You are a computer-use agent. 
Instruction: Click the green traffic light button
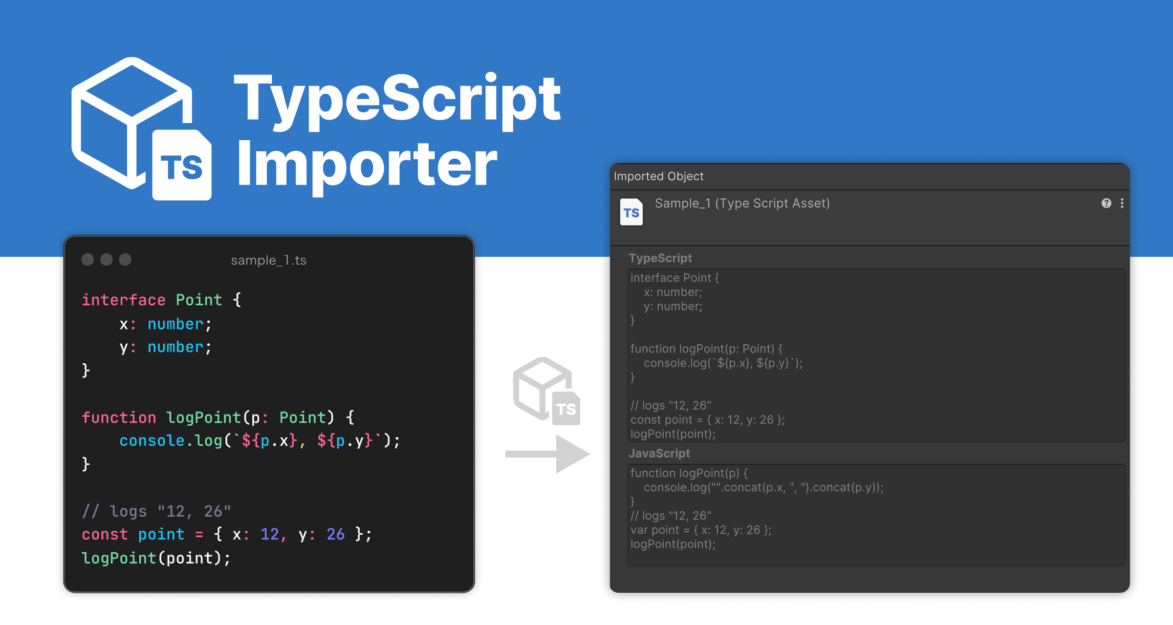click(x=125, y=260)
